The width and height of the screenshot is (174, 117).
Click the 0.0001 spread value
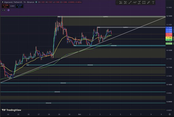click(13, 6)
